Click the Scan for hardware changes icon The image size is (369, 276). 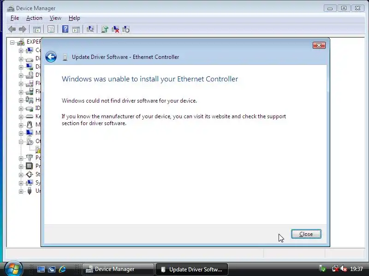tap(90, 29)
